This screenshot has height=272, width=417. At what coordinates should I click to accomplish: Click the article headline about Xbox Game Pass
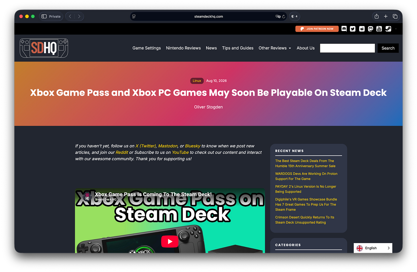(208, 93)
